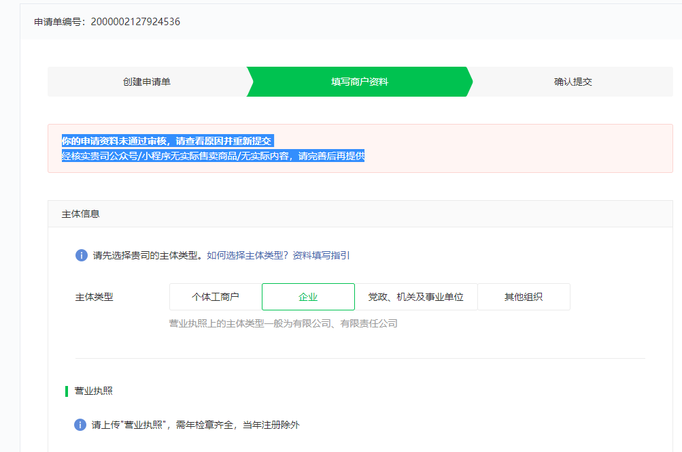
Task: Click the 主体类型 field label
Action: (x=94, y=297)
